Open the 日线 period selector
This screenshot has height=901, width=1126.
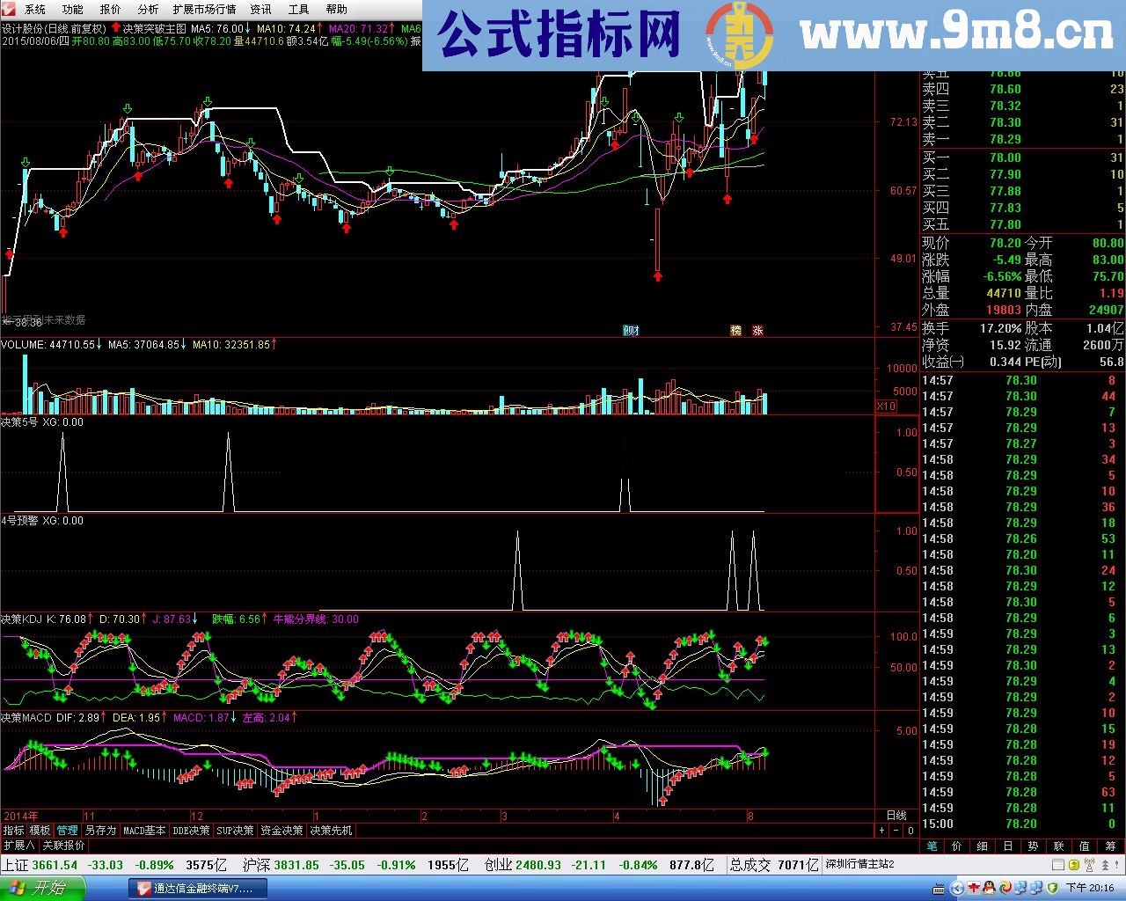(x=896, y=816)
